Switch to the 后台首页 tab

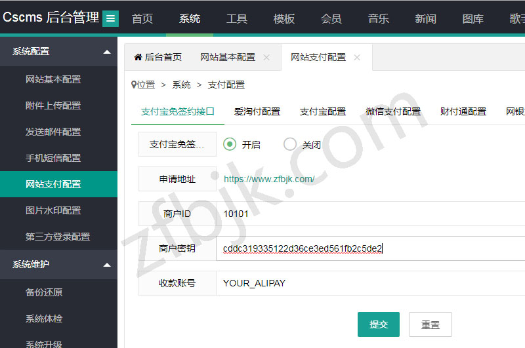pos(158,57)
